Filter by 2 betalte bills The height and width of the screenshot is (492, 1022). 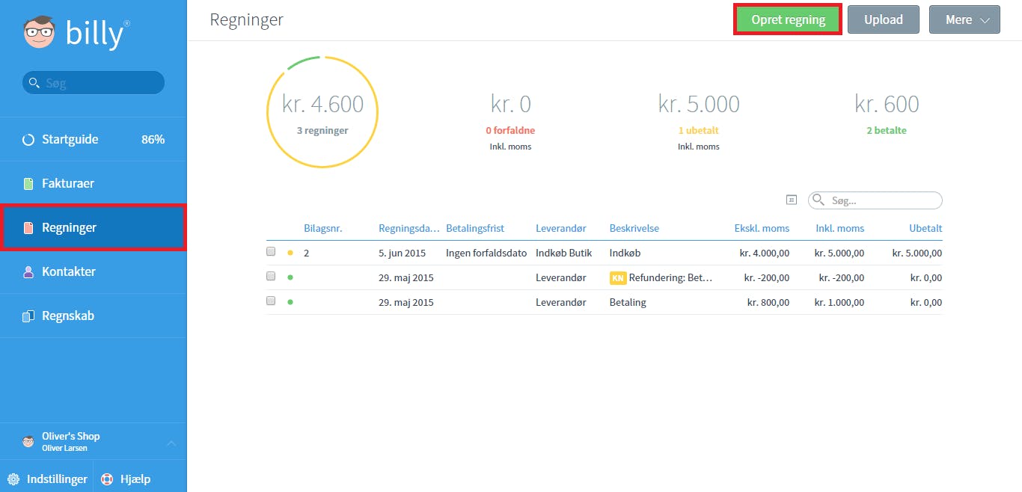pyautogui.click(x=887, y=130)
